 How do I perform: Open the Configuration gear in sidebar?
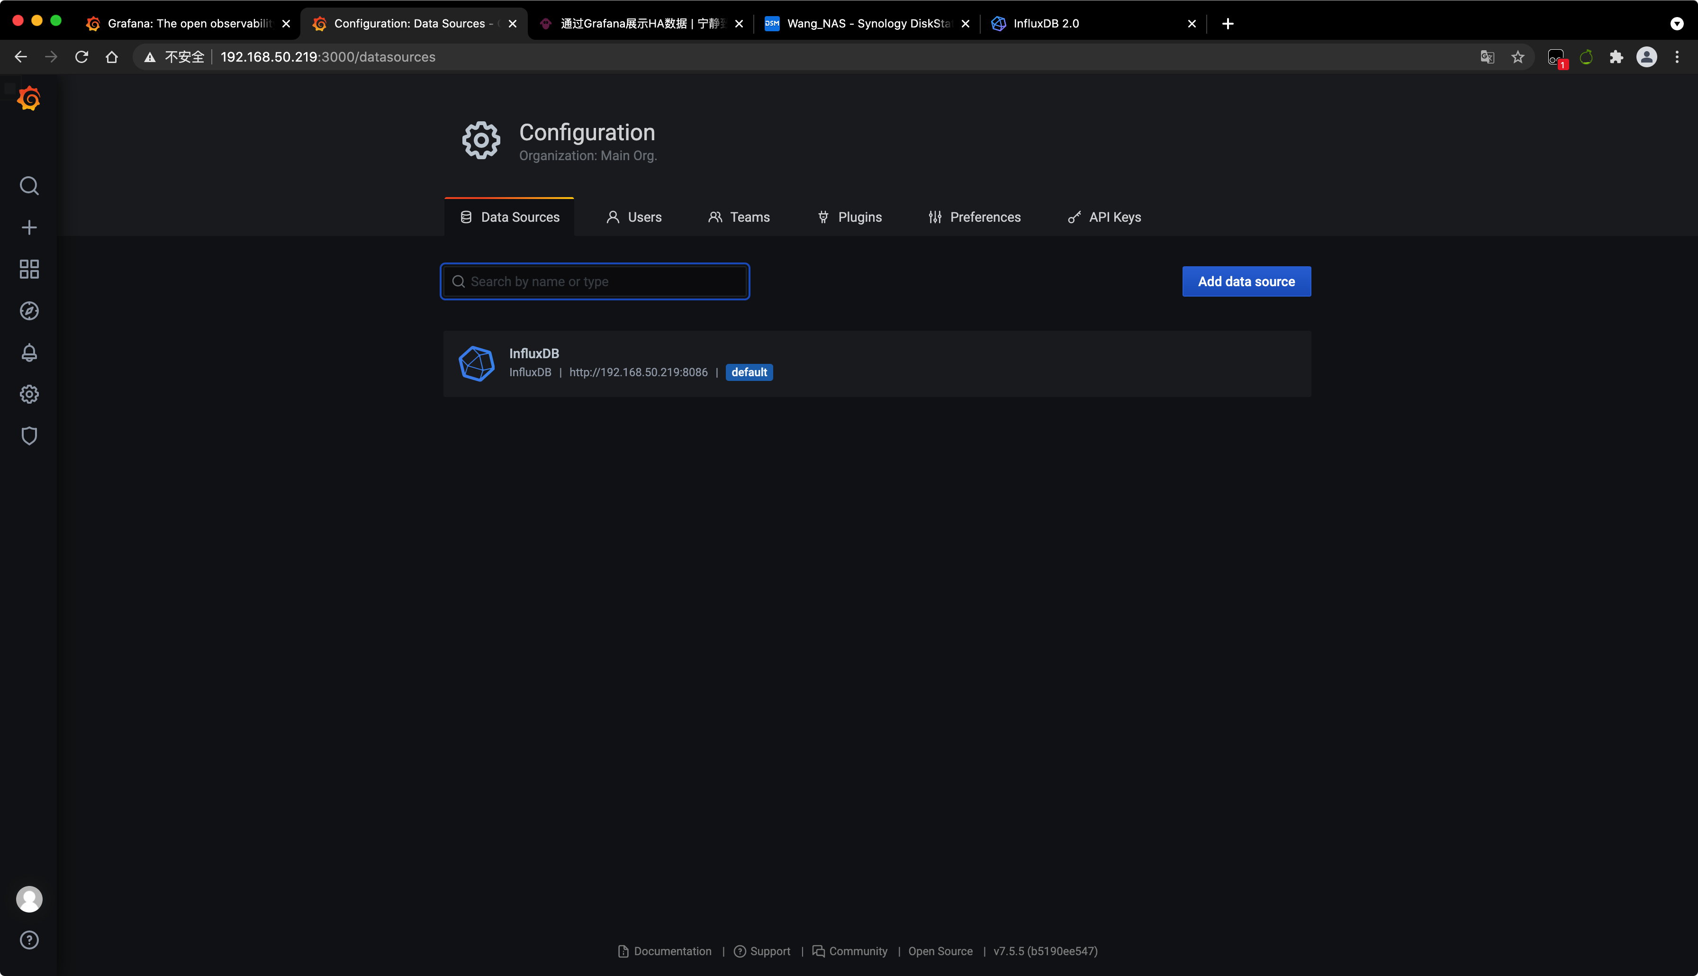(29, 394)
